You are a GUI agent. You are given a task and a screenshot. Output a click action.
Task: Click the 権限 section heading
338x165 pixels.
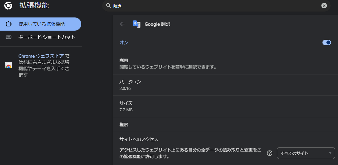(124, 124)
